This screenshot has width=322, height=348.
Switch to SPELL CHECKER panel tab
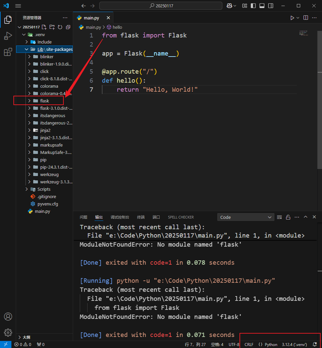[181, 217]
